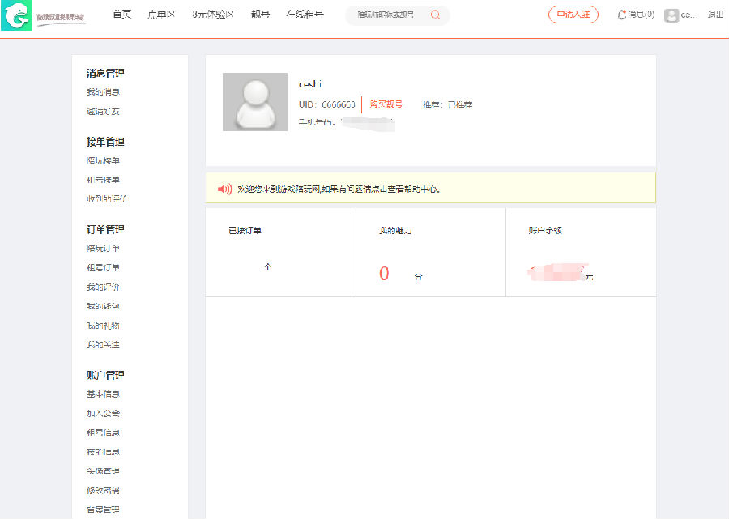The image size is (729, 519).
Task: Open 加入公会 in the sidebar
Action: tap(104, 414)
